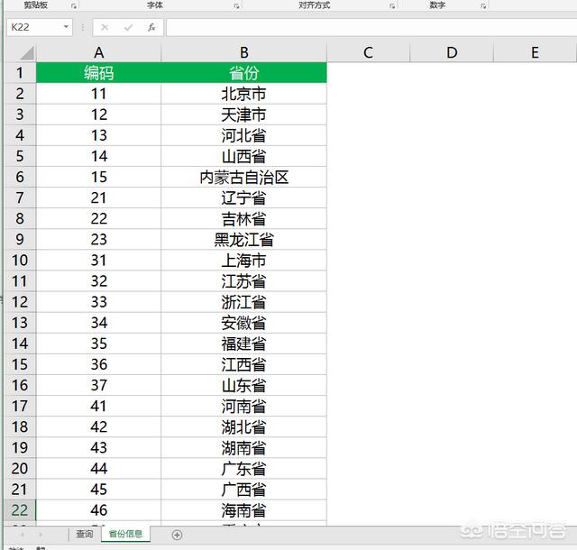Select cell containing 内蒙古自治区
The image size is (577, 550).
pyautogui.click(x=244, y=177)
